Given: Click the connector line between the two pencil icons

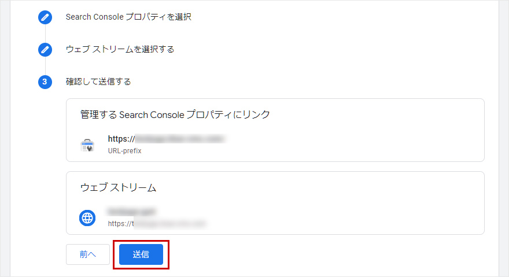Looking at the screenshot, I should pyautogui.click(x=45, y=34).
